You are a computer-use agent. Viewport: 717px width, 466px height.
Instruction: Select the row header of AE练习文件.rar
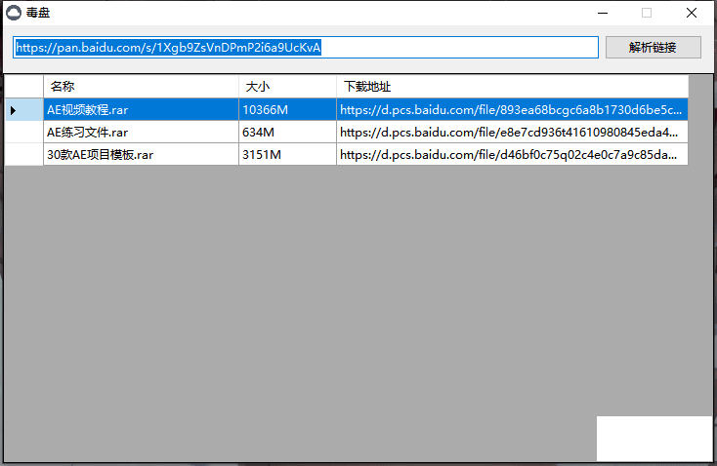coord(23,132)
